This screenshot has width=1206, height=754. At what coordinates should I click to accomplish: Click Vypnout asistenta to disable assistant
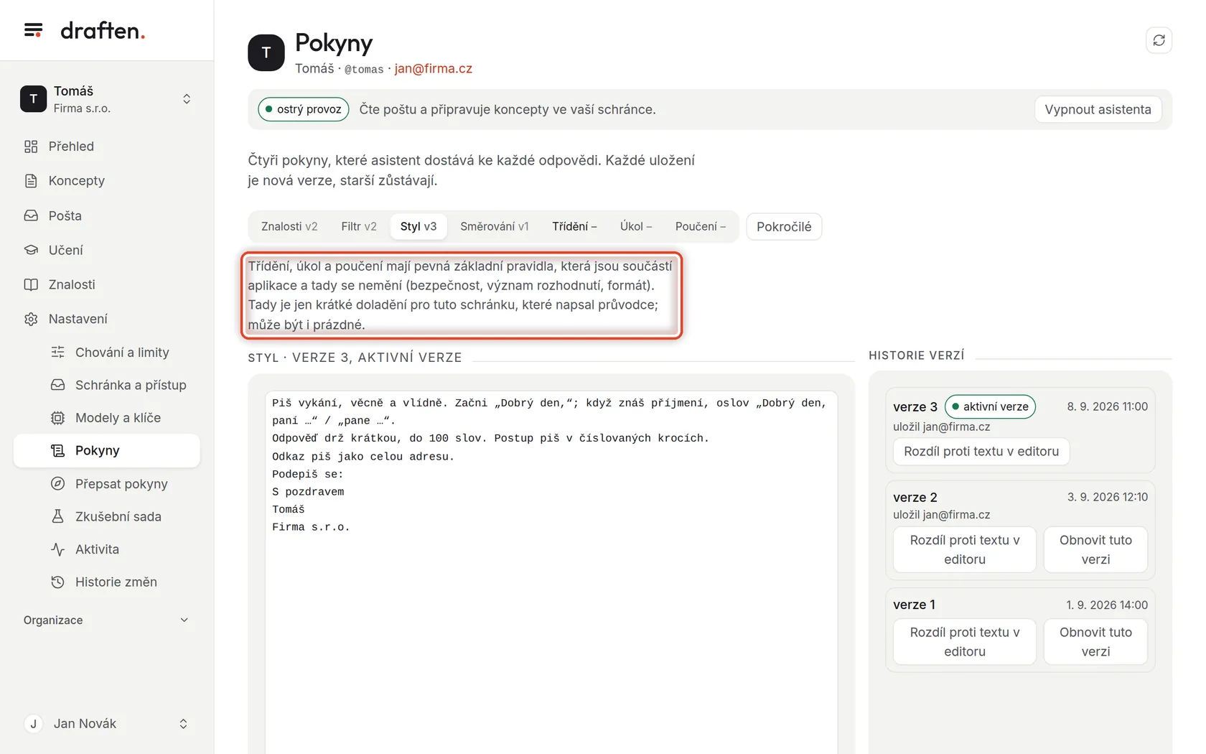(x=1098, y=109)
